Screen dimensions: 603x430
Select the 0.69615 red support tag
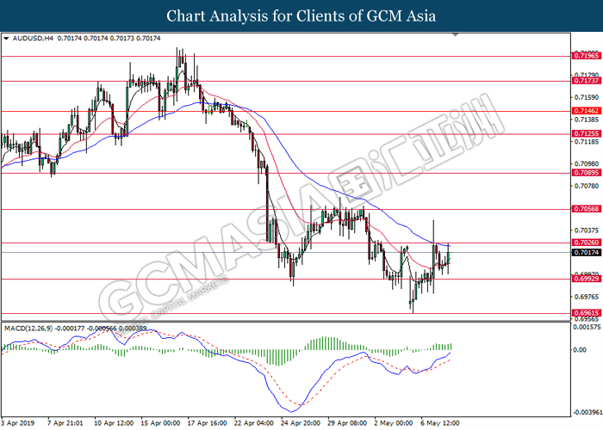[x=586, y=313]
